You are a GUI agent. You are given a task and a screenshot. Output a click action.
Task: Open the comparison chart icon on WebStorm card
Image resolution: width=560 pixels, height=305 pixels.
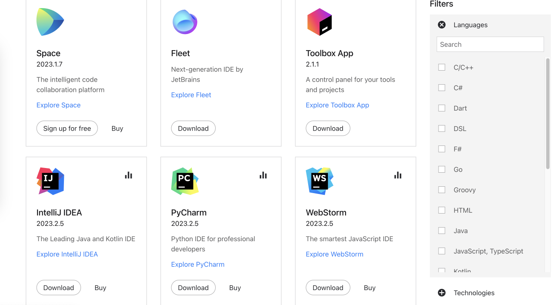(398, 175)
